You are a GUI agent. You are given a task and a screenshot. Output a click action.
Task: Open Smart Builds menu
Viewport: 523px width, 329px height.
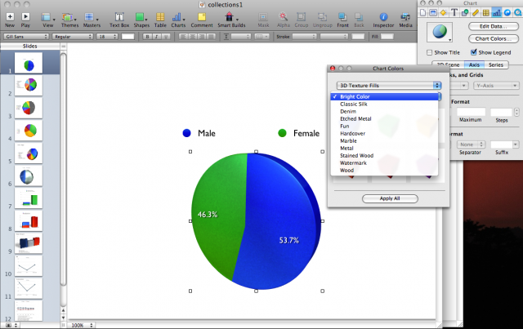(231, 20)
